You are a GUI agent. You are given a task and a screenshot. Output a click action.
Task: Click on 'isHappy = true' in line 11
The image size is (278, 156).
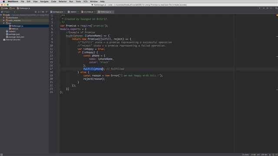[94, 49]
